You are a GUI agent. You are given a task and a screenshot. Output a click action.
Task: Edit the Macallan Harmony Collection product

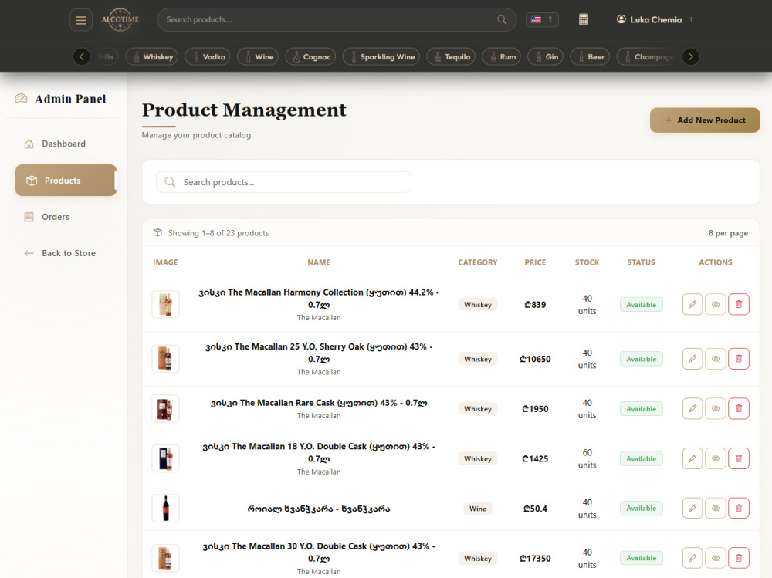pyautogui.click(x=692, y=304)
